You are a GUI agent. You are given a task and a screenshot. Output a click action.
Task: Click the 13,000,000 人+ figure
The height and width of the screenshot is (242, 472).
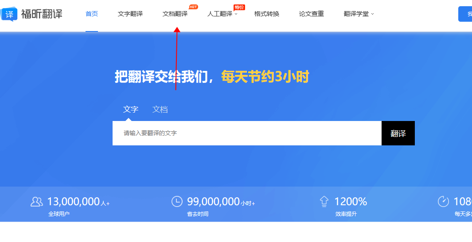click(x=78, y=201)
